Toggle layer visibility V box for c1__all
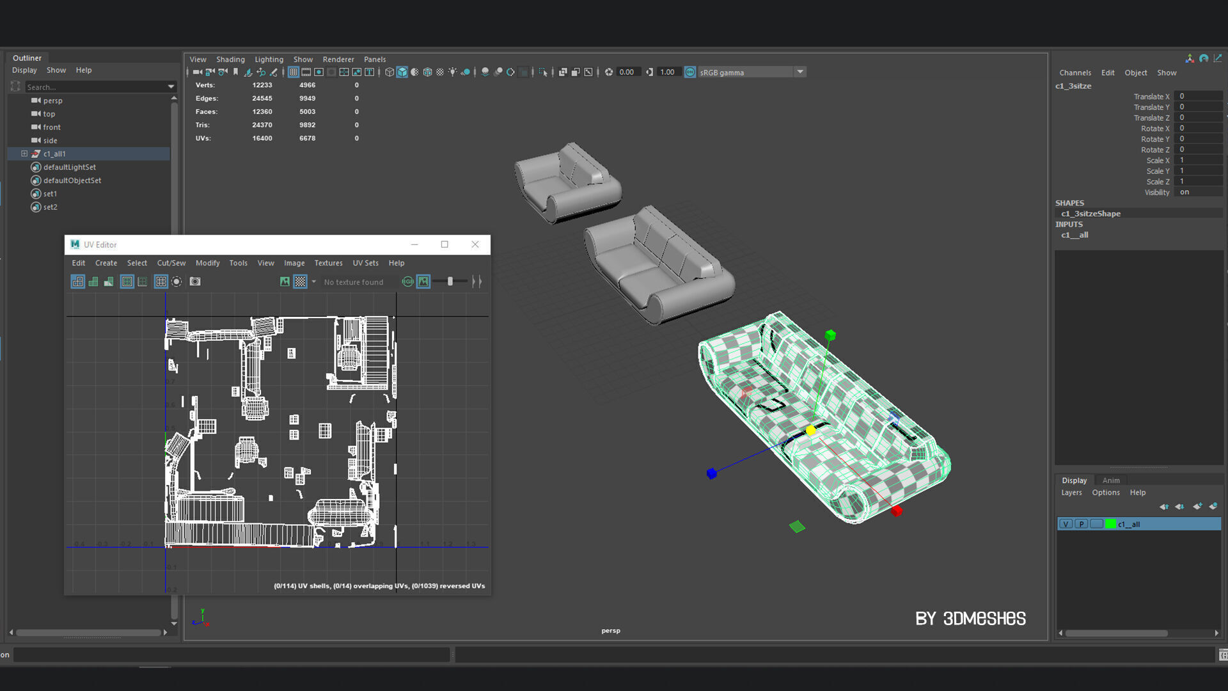The height and width of the screenshot is (691, 1228). click(1066, 524)
